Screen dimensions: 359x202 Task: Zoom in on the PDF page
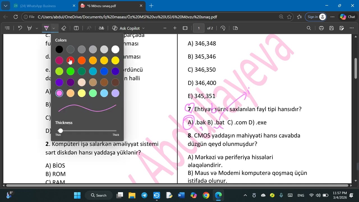click(x=175, y=28)
